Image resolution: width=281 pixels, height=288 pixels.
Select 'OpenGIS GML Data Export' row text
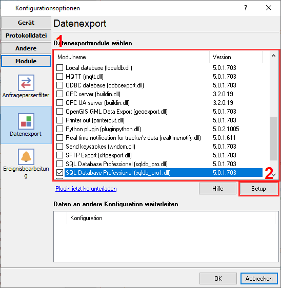[x=116, y=112]
